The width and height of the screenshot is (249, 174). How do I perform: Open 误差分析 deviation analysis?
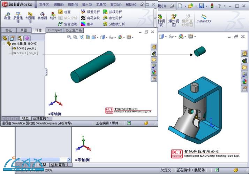coord(90,12)
